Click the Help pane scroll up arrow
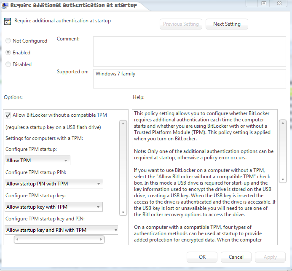This screenshot has width=292, height=271. [283, 123]
